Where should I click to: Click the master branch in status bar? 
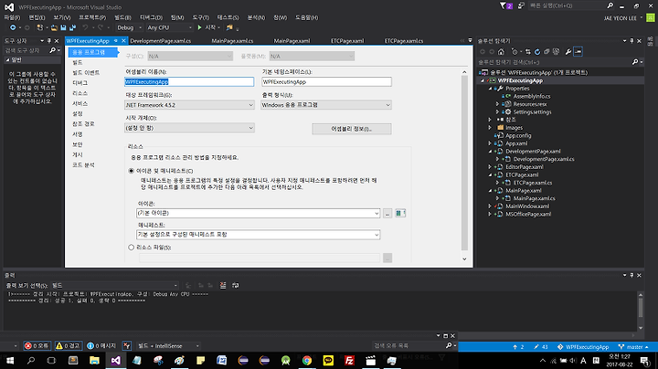[633, 347]
